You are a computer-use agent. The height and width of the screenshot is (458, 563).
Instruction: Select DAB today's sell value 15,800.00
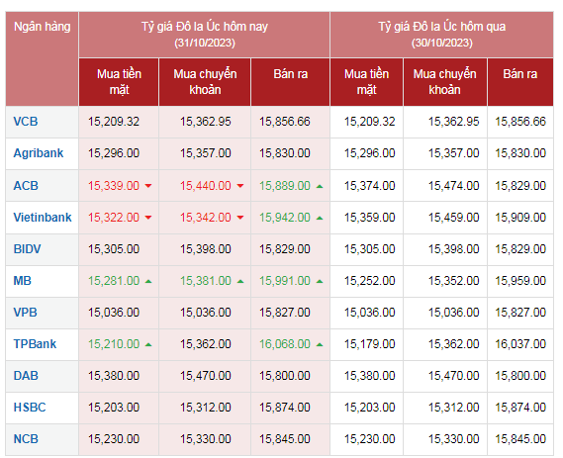coord(285,376)
